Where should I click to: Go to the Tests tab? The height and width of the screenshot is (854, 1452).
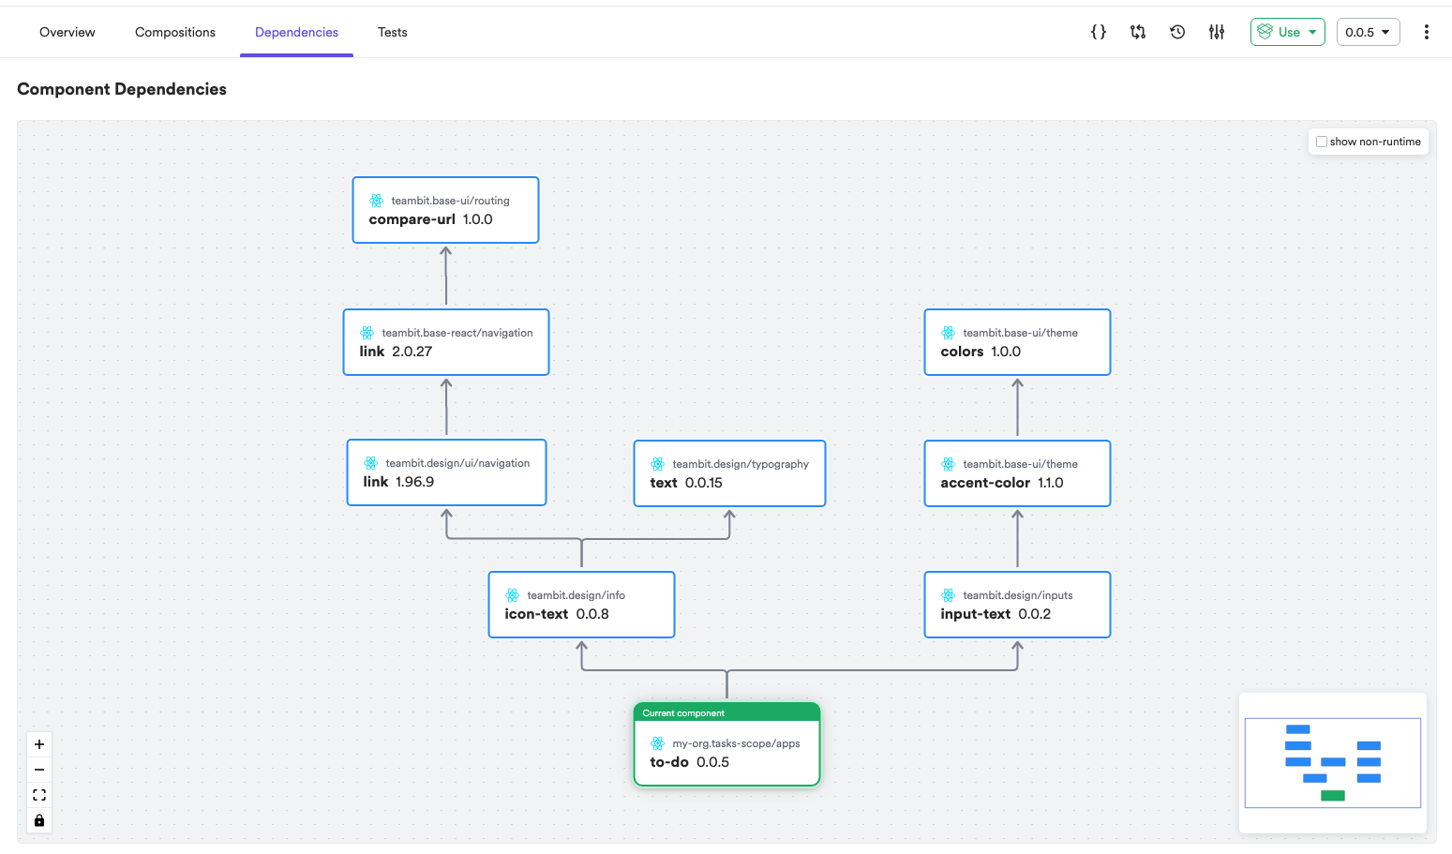pos(392,32)
